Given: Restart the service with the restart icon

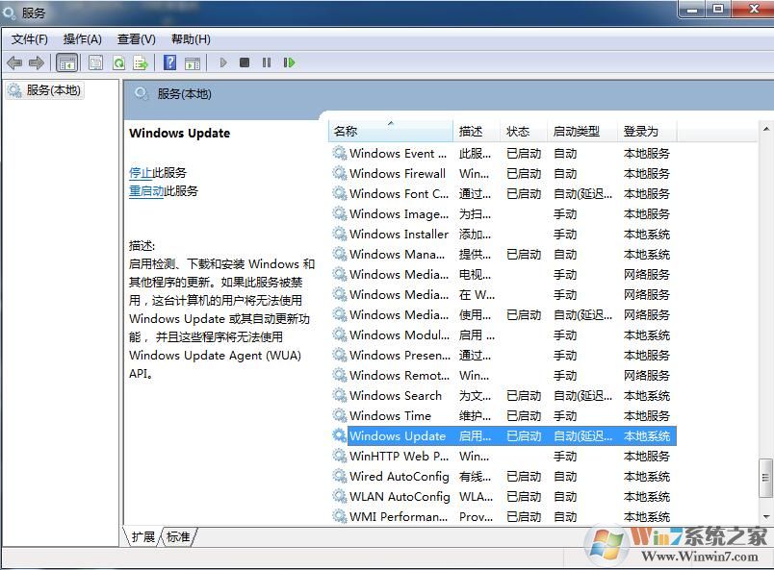Looking at the screenshot, I should point(289,62).
